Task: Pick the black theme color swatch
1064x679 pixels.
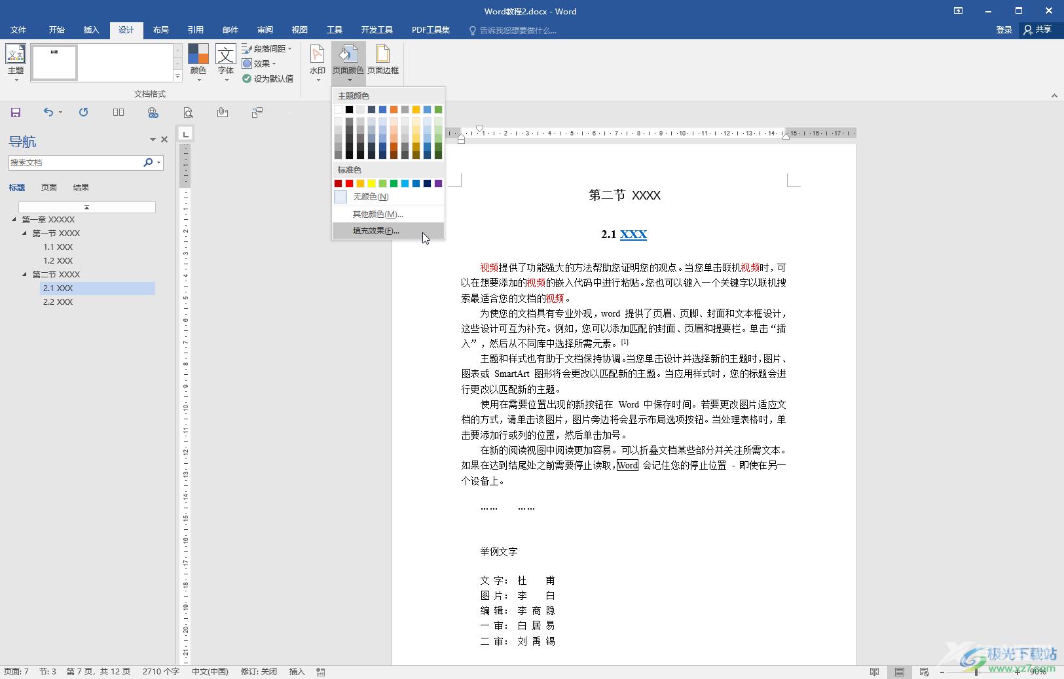Action: click(x=350, y=109)
